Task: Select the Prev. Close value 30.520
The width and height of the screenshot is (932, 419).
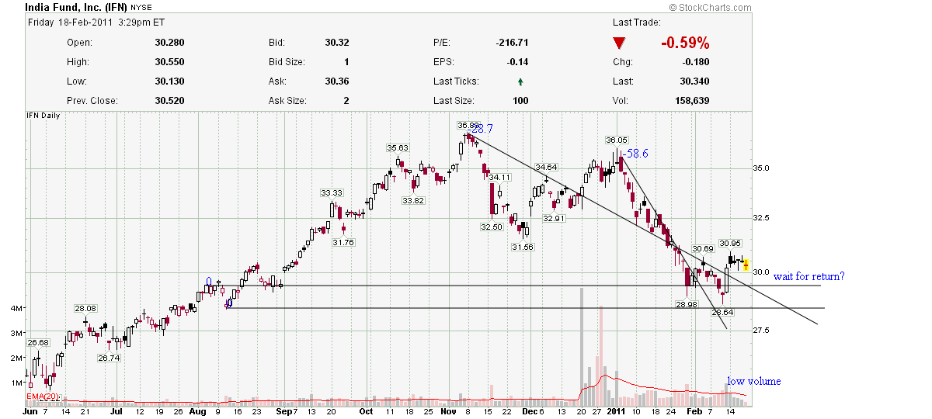Action: [x=169, y=101]
